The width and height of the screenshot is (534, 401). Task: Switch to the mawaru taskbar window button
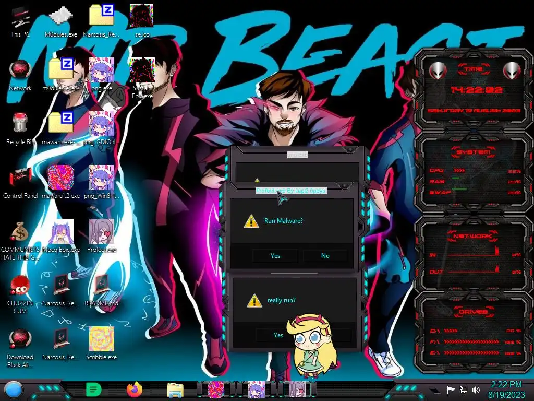[x=216, y=390]
